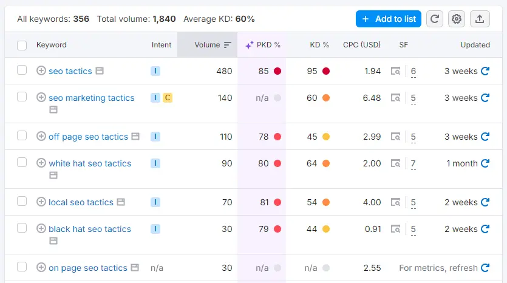Expand plus icon for on page seo tactics

pos(41,268)
